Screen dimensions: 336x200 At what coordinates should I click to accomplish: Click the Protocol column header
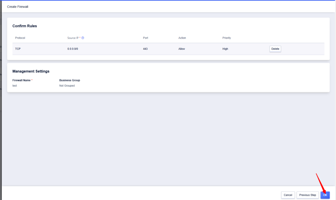point(20,38)
